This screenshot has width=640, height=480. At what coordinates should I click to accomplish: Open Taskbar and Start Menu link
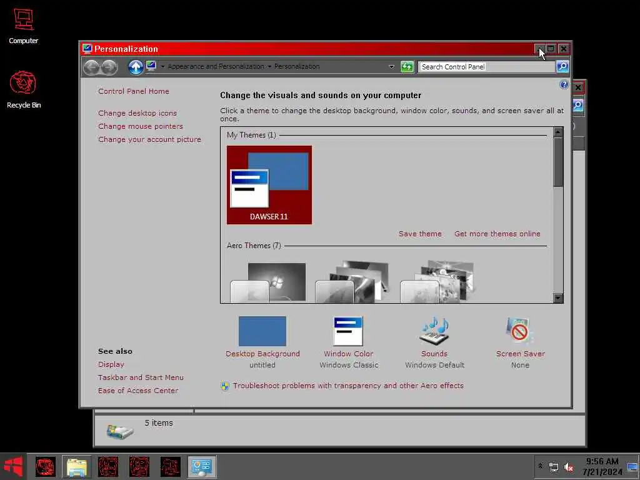pyautogui.click(x=141, y=377)
